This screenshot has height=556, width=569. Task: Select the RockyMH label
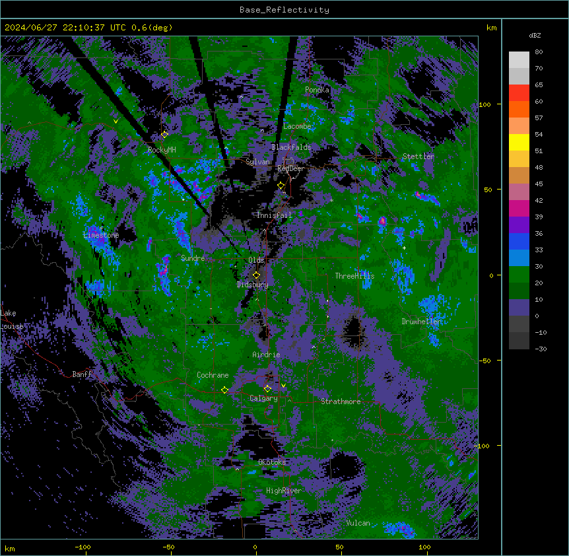point(162,150)
